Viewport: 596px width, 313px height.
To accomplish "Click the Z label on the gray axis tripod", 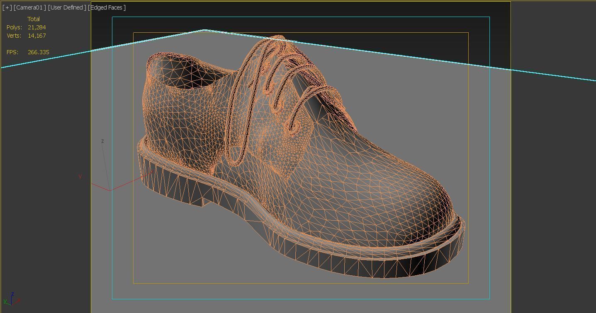I will click(x=102, y=141).
